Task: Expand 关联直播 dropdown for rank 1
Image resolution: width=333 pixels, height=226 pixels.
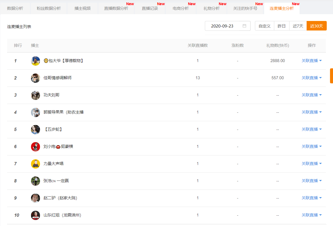Action: click(x=312, y=61)
